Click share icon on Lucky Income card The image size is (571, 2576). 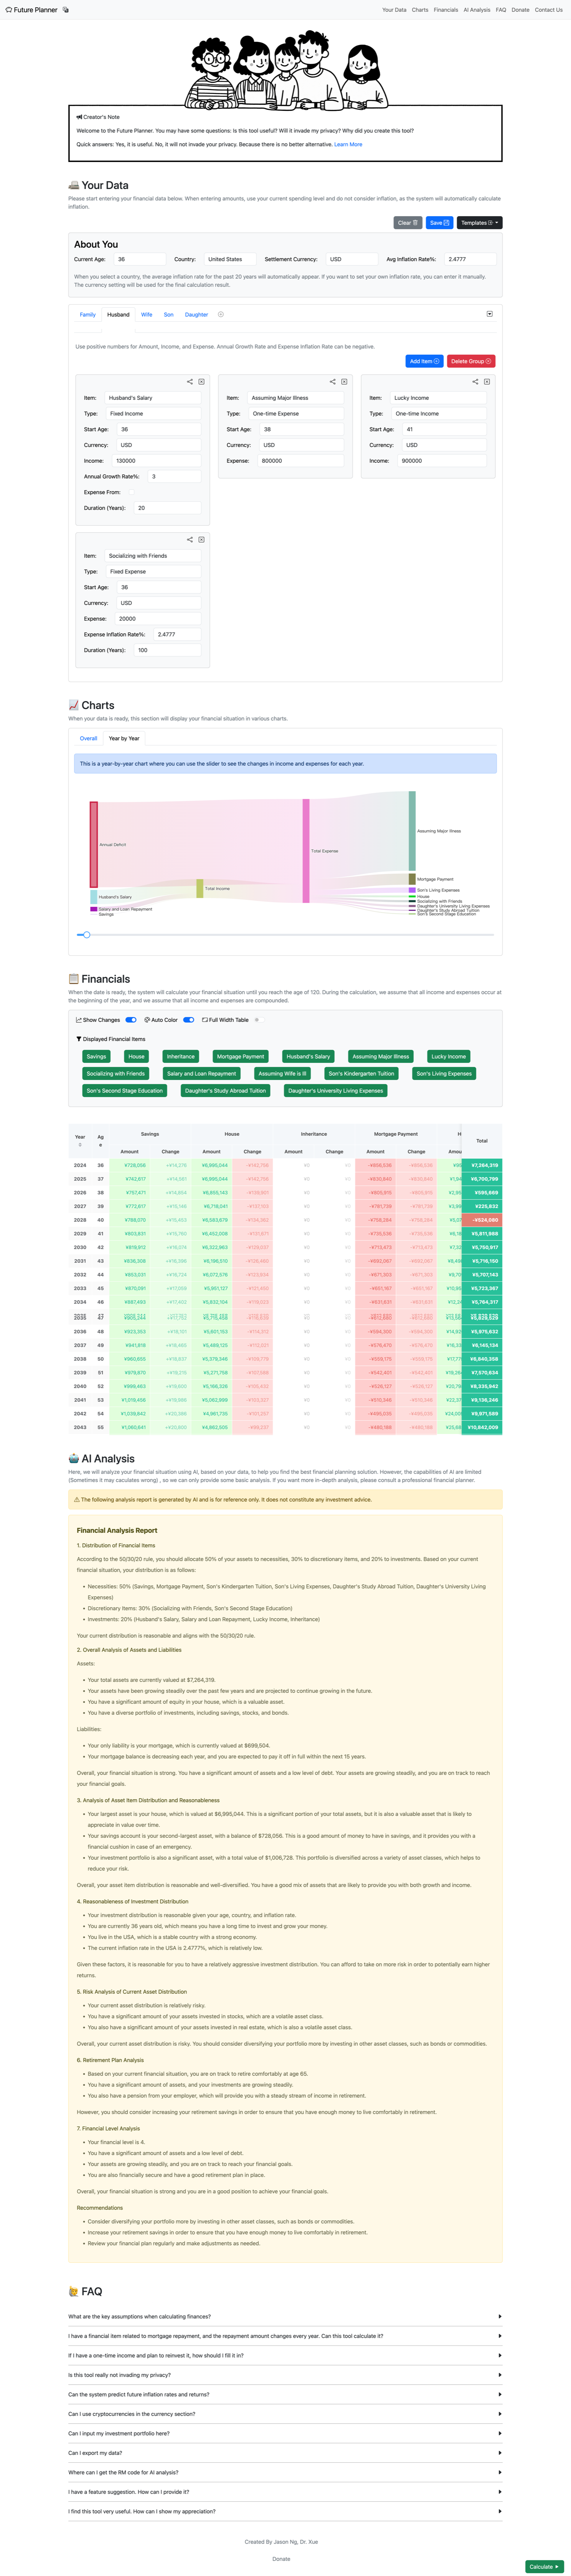point(475,382)
